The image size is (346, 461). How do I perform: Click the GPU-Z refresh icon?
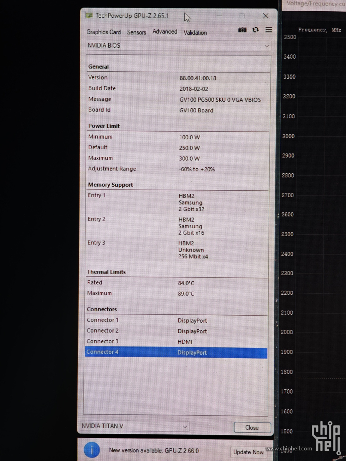pyautogui.click(x=256, y=30)
